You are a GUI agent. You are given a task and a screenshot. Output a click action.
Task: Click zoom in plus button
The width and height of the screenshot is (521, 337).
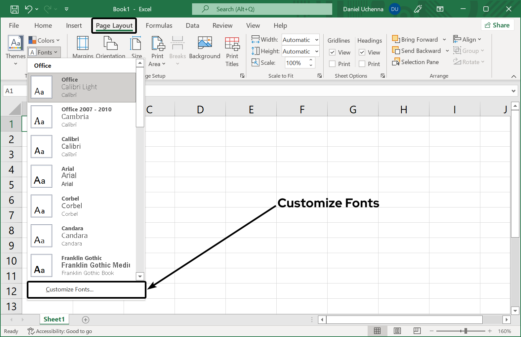490,331
